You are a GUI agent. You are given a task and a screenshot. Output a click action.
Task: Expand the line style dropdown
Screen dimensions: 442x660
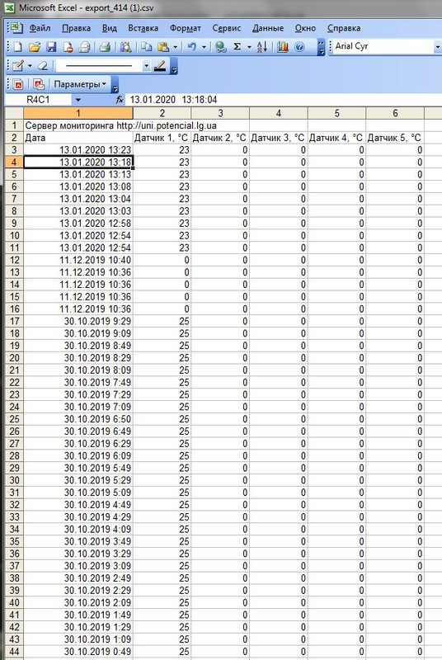point(146,66)
